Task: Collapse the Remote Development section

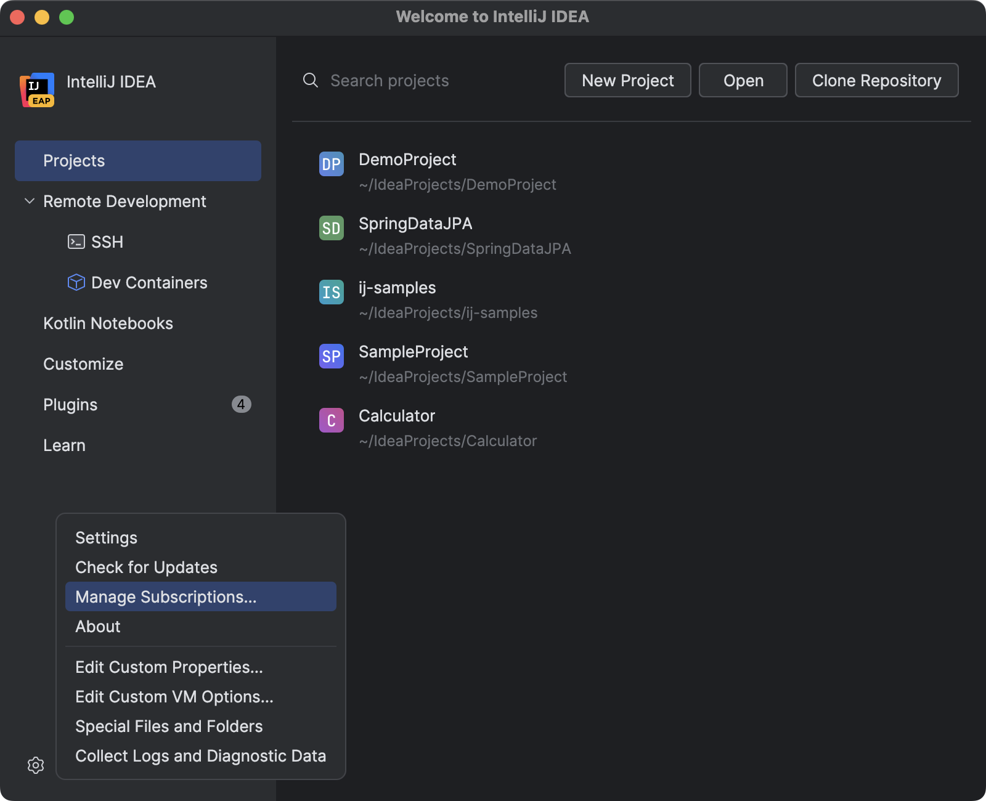Action: point(29,201)
